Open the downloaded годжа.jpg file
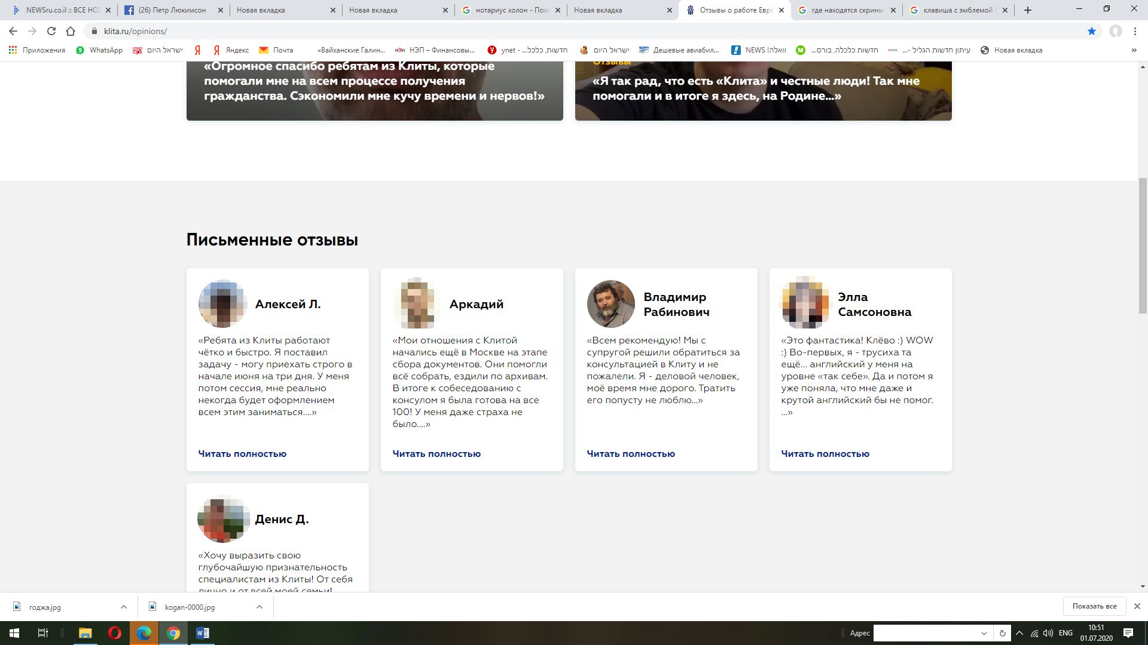 pos(45,607)
